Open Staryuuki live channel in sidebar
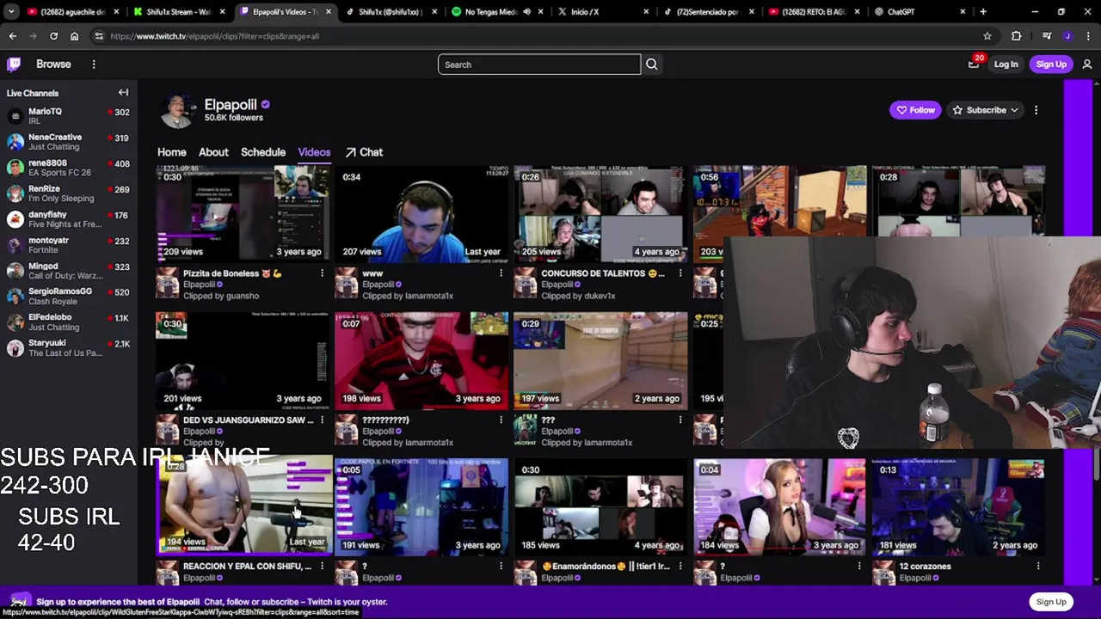 [x=68, y=347]
